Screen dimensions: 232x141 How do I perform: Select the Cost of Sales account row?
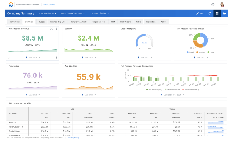click(117, 131)
